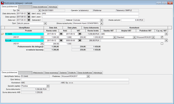Open the Data dokumentu calendar picker

tap(29, 14)
